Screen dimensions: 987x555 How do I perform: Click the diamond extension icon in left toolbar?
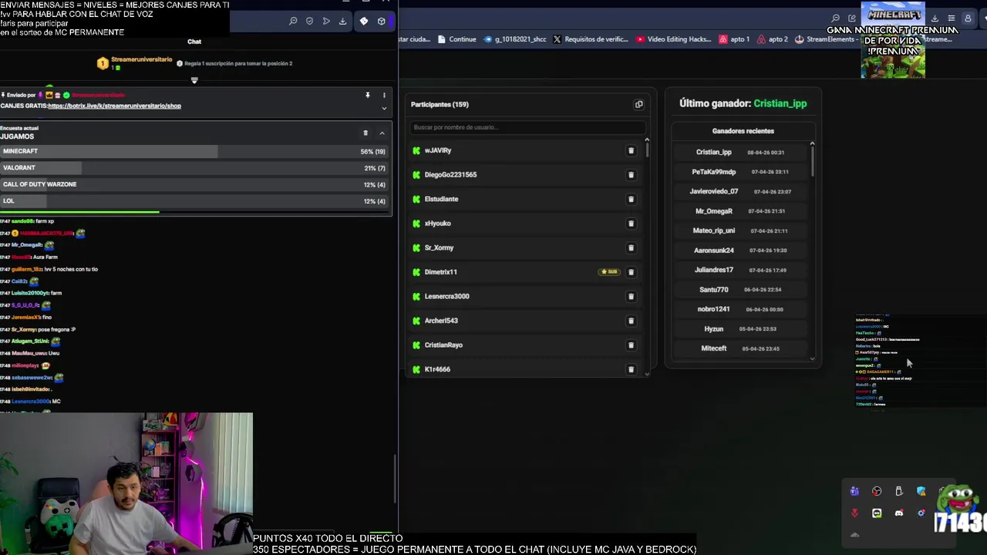(364, 21)
